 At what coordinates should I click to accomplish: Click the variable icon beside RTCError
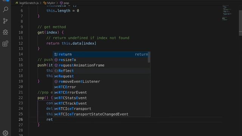click(x=56, y=87)
